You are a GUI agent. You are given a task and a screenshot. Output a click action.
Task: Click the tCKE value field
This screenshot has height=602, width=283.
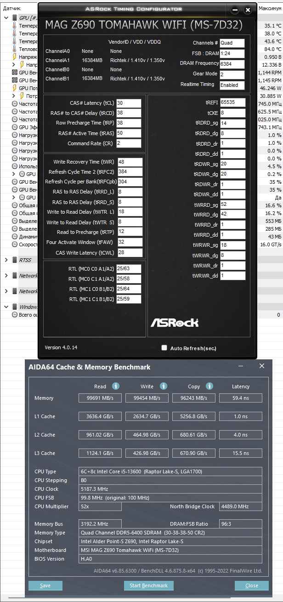[232, 113]
